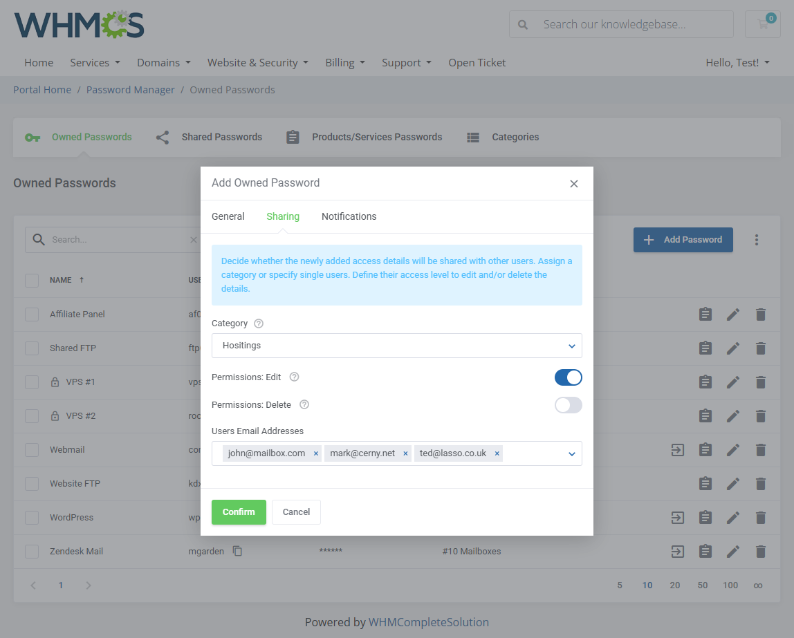Expand the Users Email Addresses dropdown arrow
794x638 pixels.
tap(571, 453)
